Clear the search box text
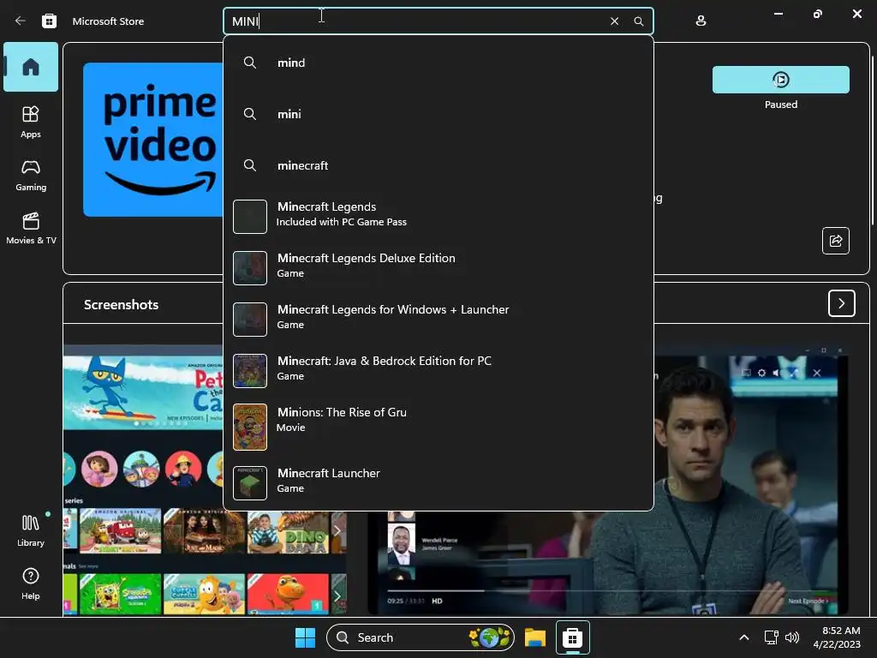This screenshot has height=658, width=877. (614, 21)
